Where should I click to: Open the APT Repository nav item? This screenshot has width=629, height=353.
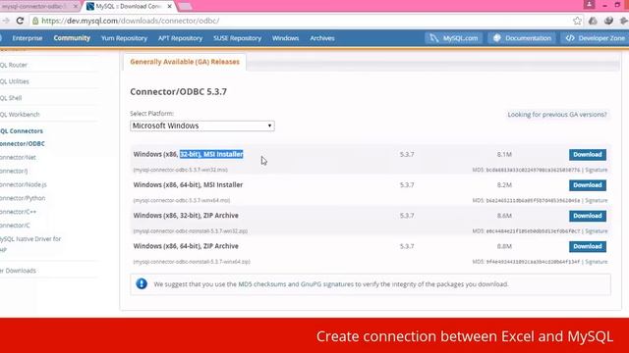tap(180, 38)
